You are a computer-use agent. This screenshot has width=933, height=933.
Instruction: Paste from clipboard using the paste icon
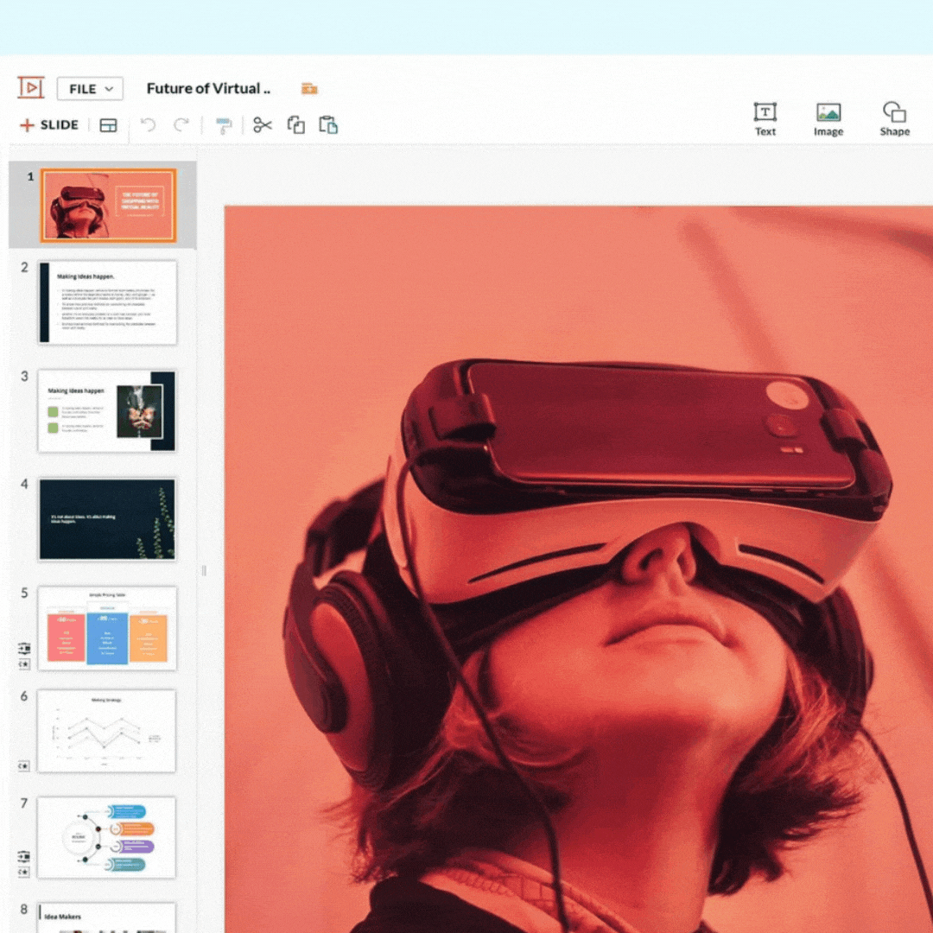(328, 125)
